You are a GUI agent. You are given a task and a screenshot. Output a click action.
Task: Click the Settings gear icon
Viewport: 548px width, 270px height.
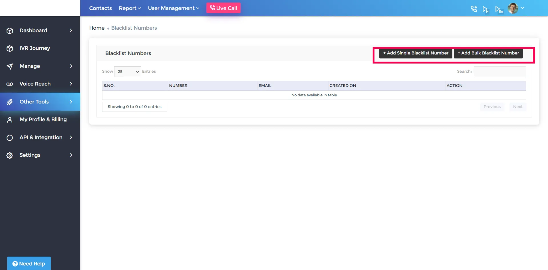[x=10, y=155]
